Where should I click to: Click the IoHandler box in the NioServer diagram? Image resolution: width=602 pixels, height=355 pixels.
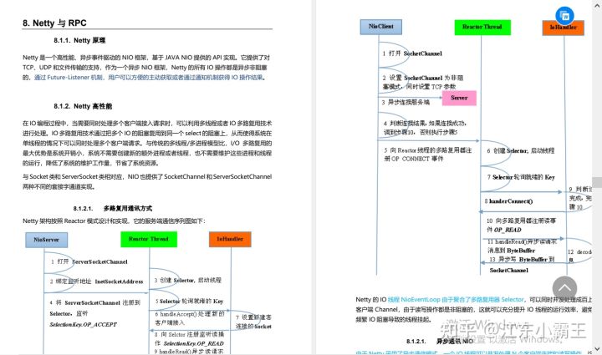point(230,239)
